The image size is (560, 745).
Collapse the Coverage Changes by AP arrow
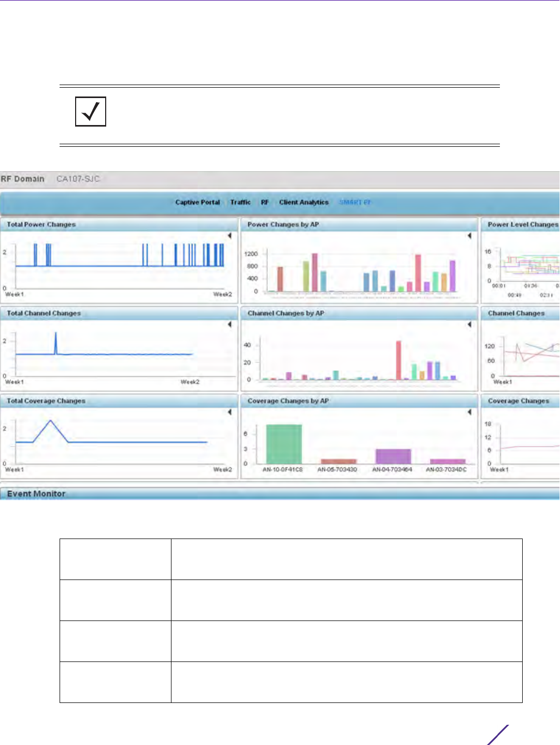469,412
